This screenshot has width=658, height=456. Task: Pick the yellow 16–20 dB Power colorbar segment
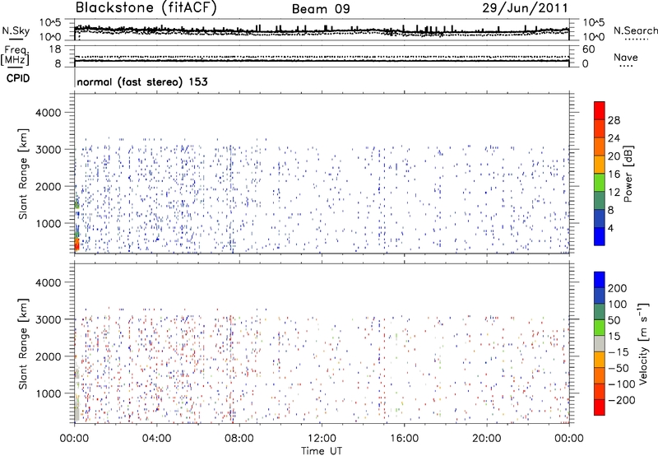point(600,165)
